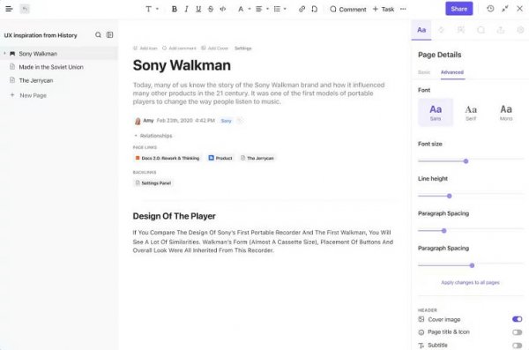Toggle the Cover image switch
This screenshot has width=529, height=350.
(x=517, y=319)
